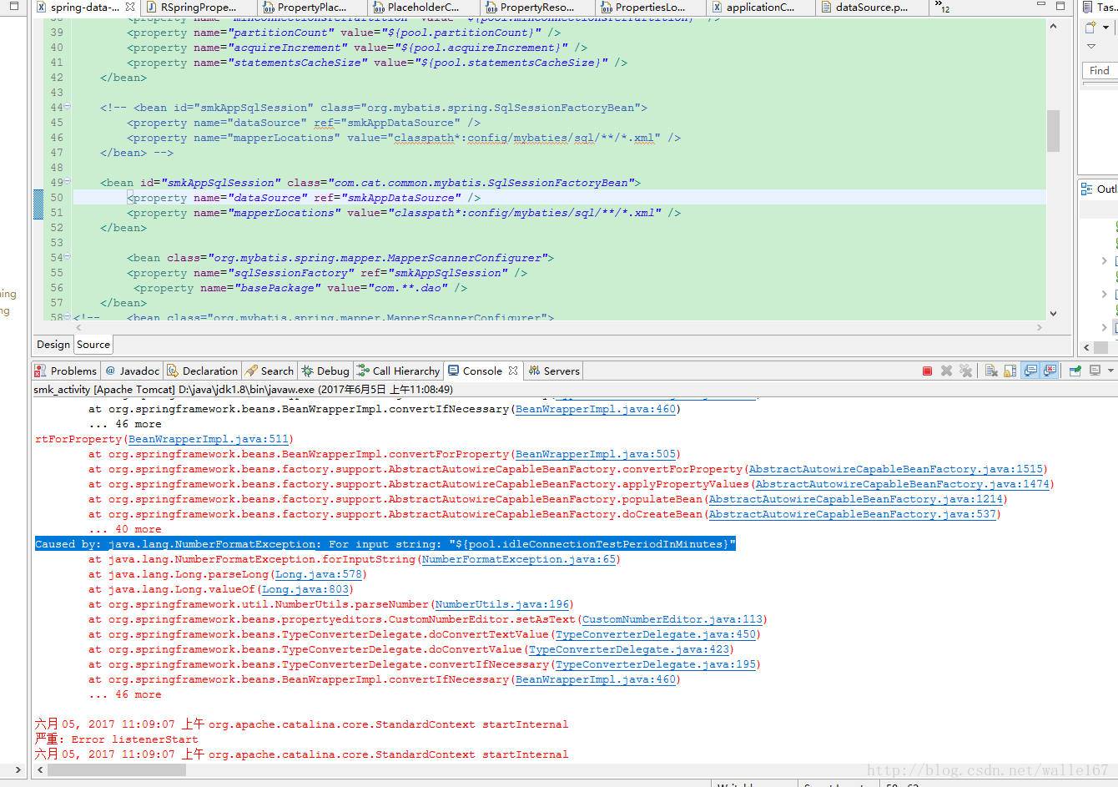Toggle show console on standard out change

point(1030,371)
